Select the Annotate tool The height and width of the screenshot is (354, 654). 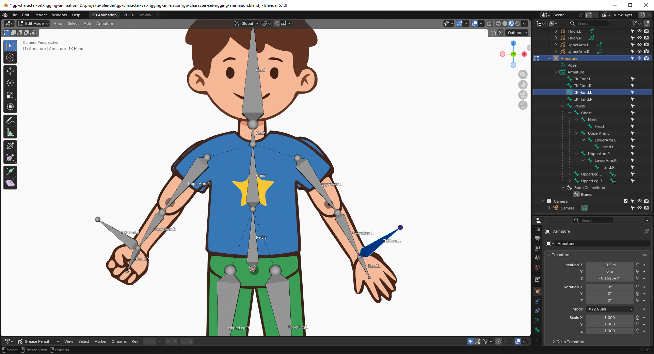(x=10, y=120)
